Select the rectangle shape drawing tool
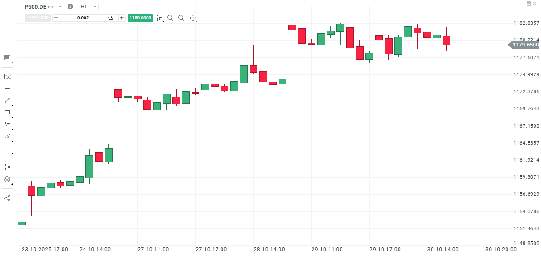The height and width of the screenshot is (256, 541). 7,113
